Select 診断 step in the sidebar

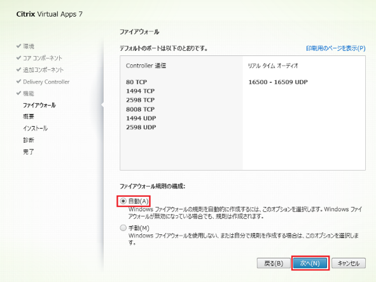29,140
